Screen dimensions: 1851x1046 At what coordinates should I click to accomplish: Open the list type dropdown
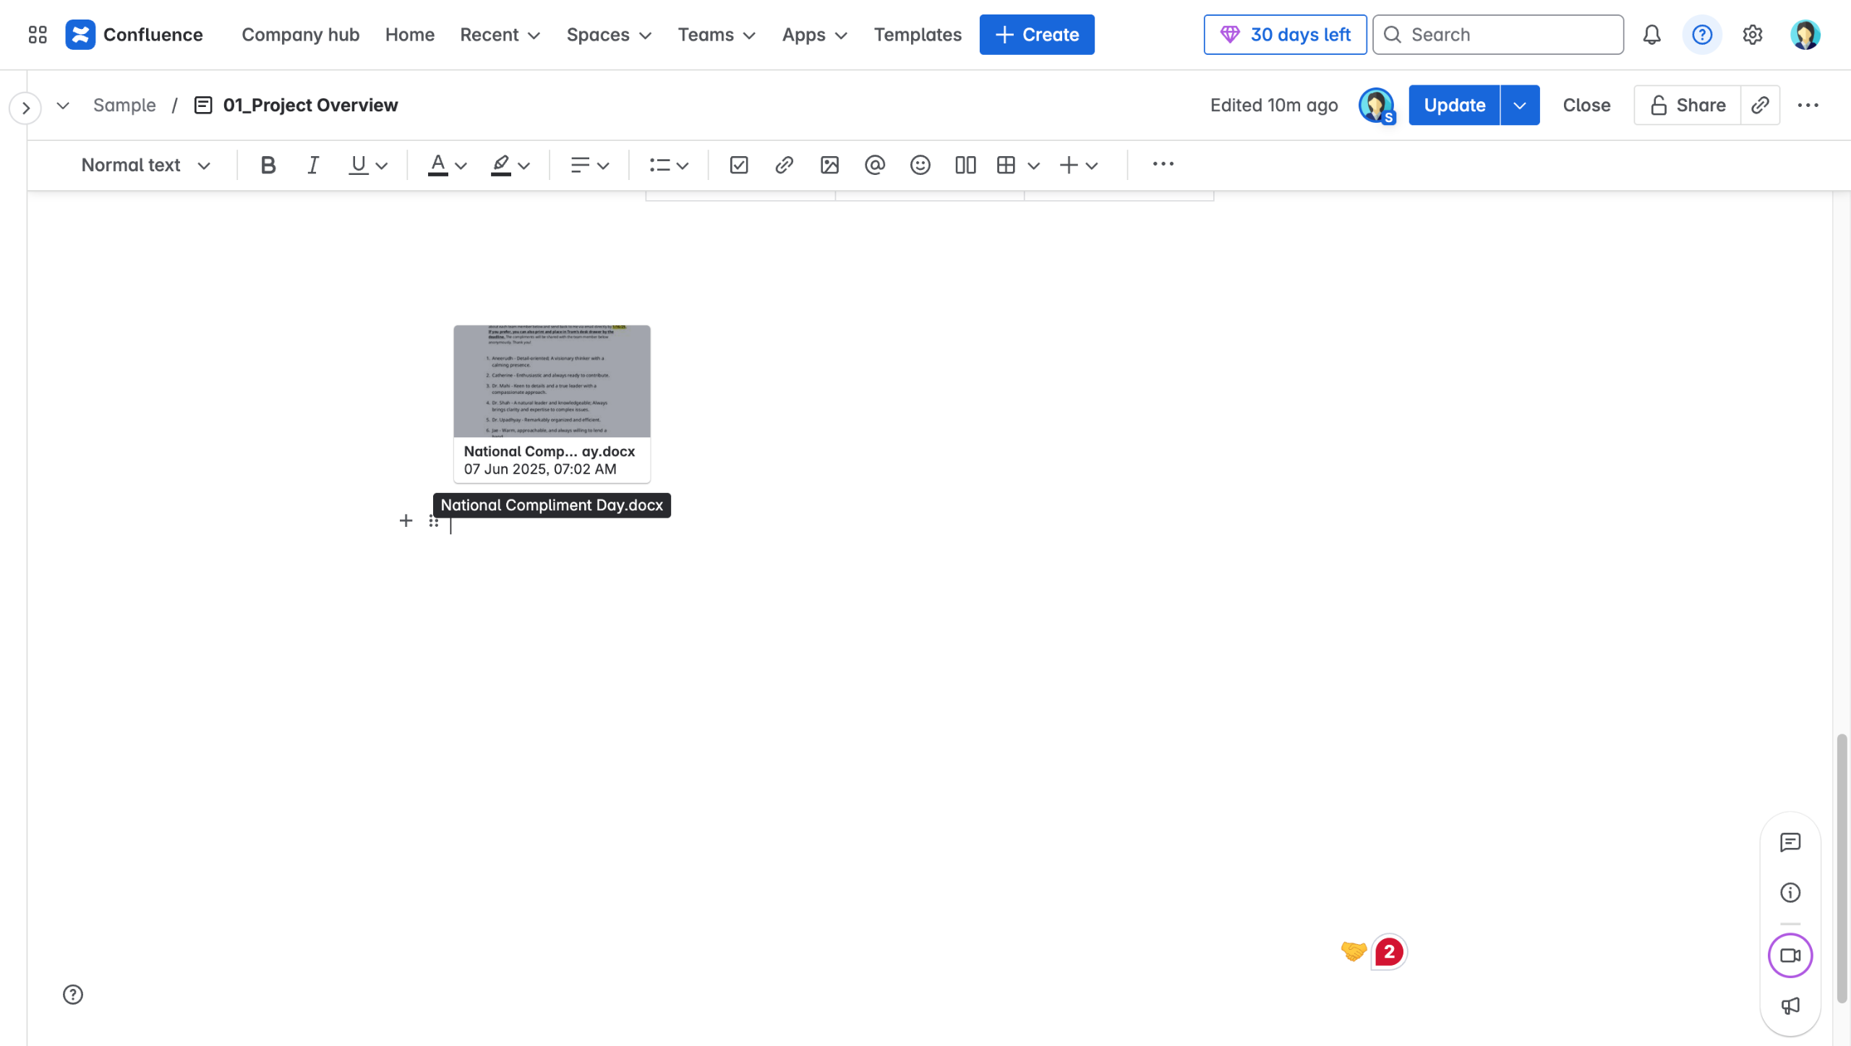click(668, 165)
